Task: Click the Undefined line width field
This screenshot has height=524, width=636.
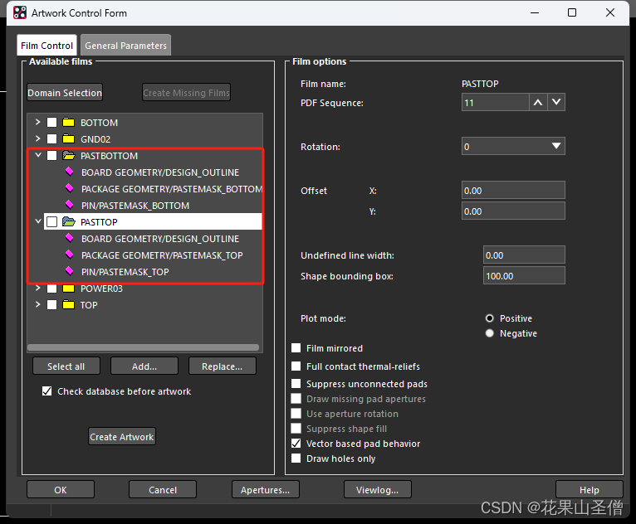Action: [x=524, y=255]
